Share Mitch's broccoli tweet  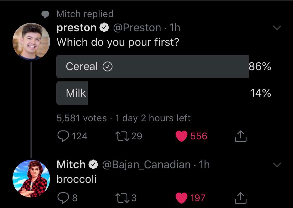[240, 198]
